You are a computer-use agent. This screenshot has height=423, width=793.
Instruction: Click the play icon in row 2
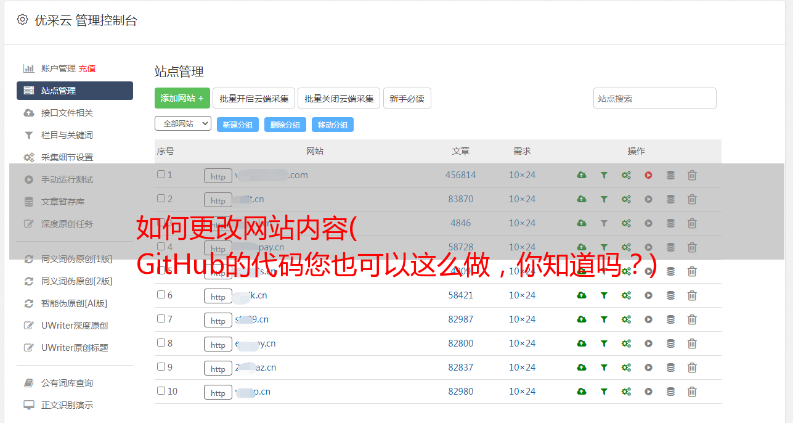click(x=648, y=199)
